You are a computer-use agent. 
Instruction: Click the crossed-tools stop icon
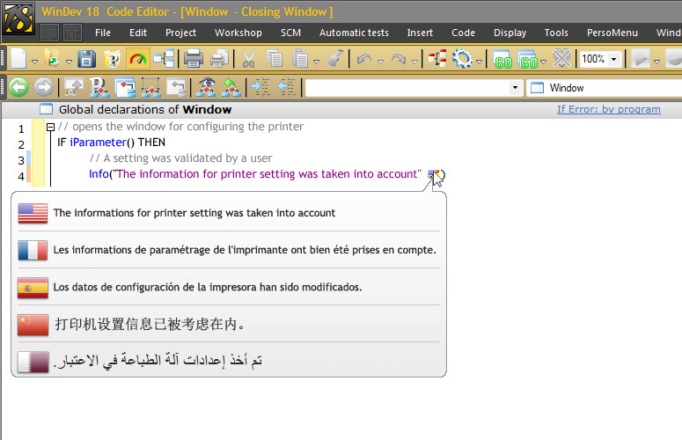tap(561, 59)
